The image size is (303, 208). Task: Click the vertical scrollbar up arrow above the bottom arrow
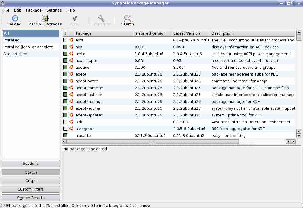click(299, 131)
